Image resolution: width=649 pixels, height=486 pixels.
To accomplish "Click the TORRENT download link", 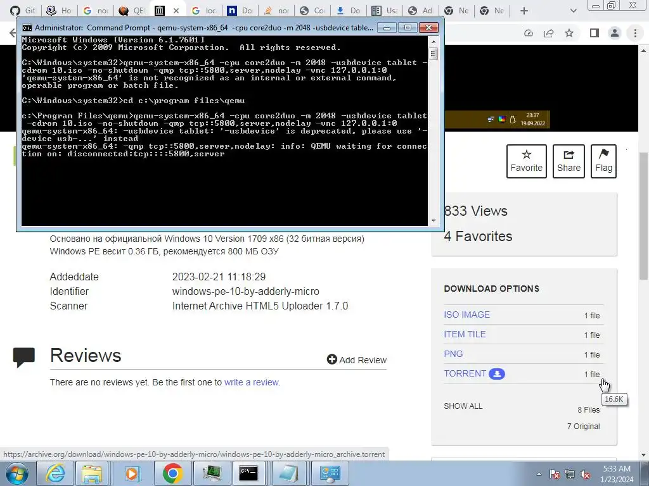I will pos(465,373).
